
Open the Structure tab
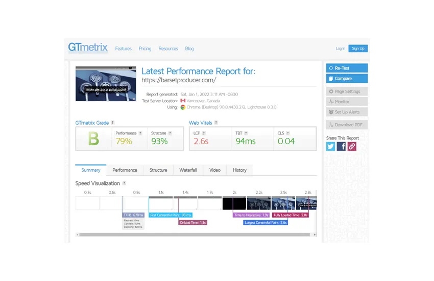158,170
